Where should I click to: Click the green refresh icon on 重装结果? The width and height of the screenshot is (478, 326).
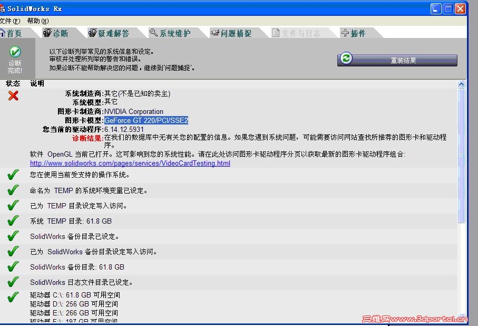(x=346, y=58)
